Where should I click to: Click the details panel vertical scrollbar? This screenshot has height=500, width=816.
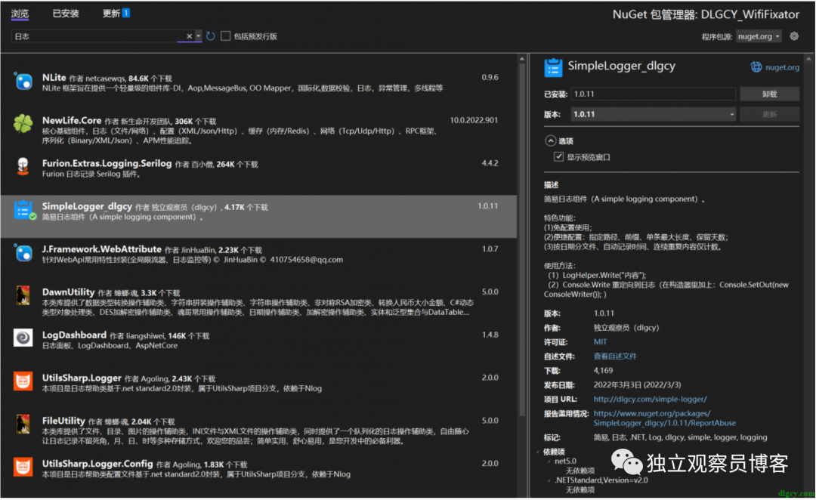pos(810,276)
